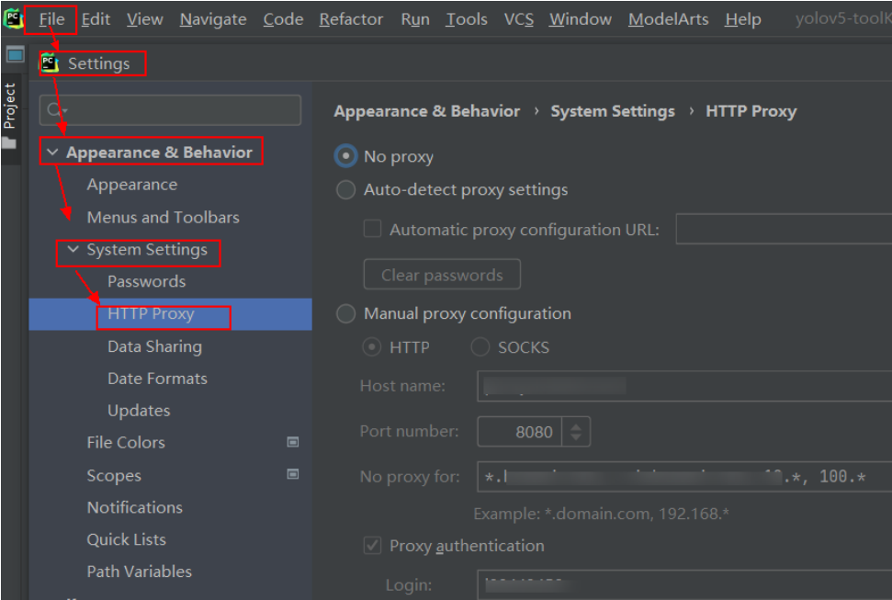Open the File Colors settings page
This screenshot has width=892, height=600.
pos(126,442)
